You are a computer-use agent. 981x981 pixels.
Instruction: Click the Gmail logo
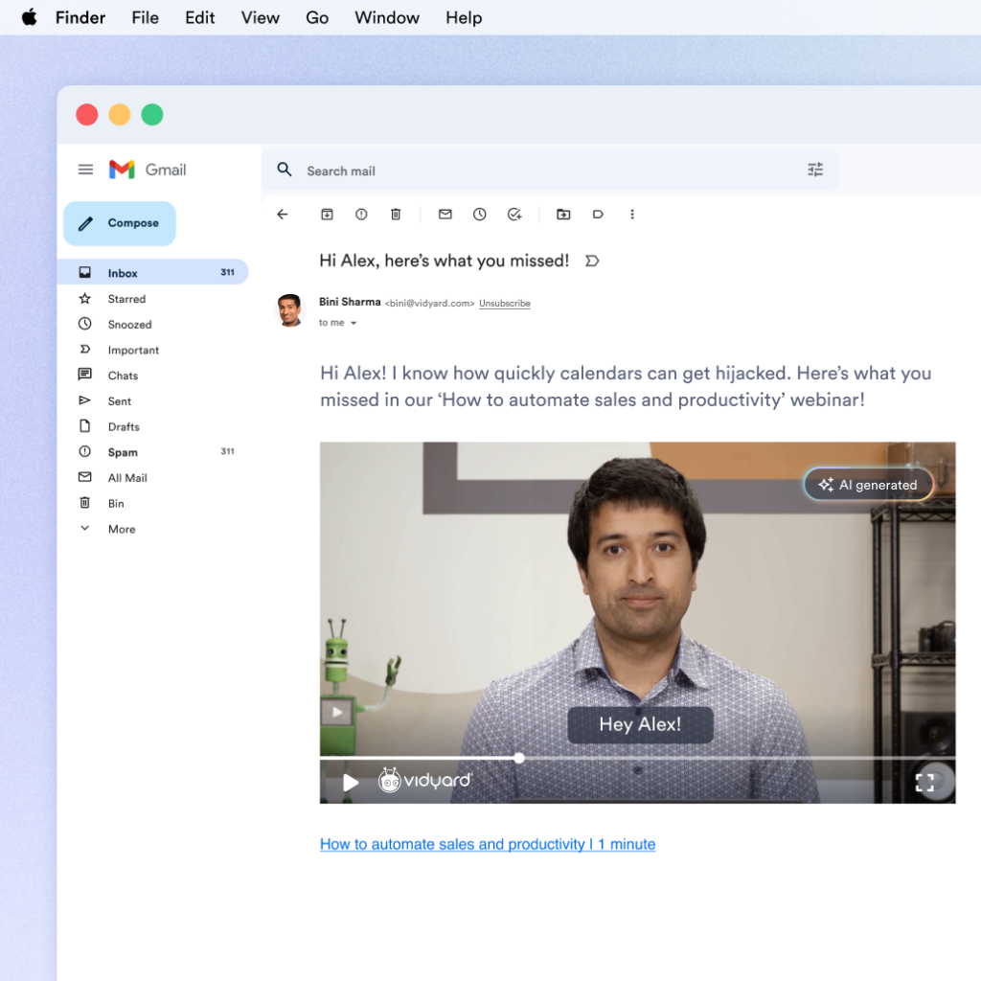pyautogui.click(x=148, y=170)
